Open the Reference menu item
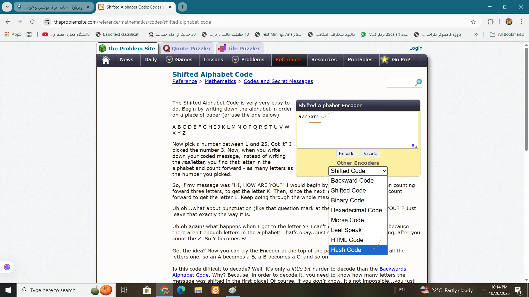Screen dimensions: 529x297 [288, 60]
